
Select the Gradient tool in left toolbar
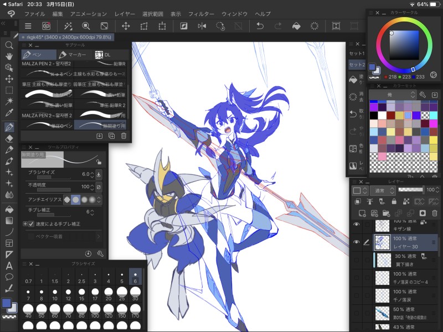[x=9, y=220]
